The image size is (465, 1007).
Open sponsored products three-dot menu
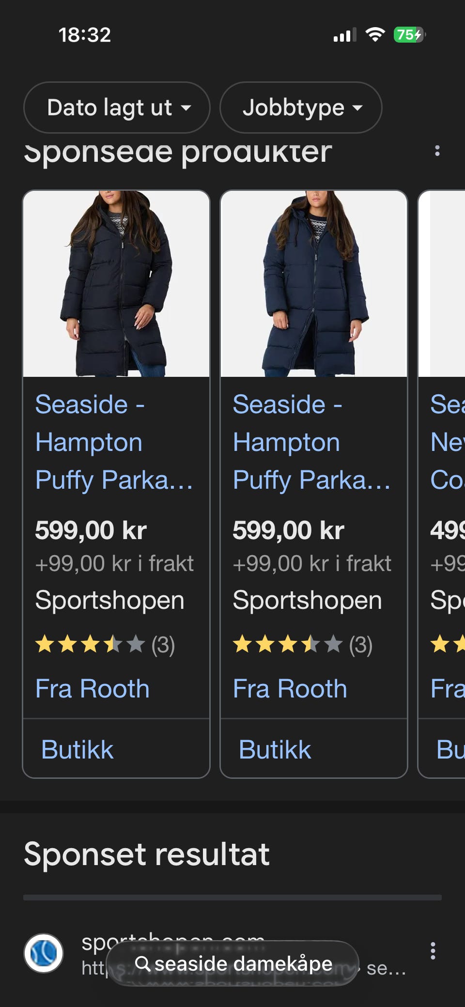coord(437,151)
